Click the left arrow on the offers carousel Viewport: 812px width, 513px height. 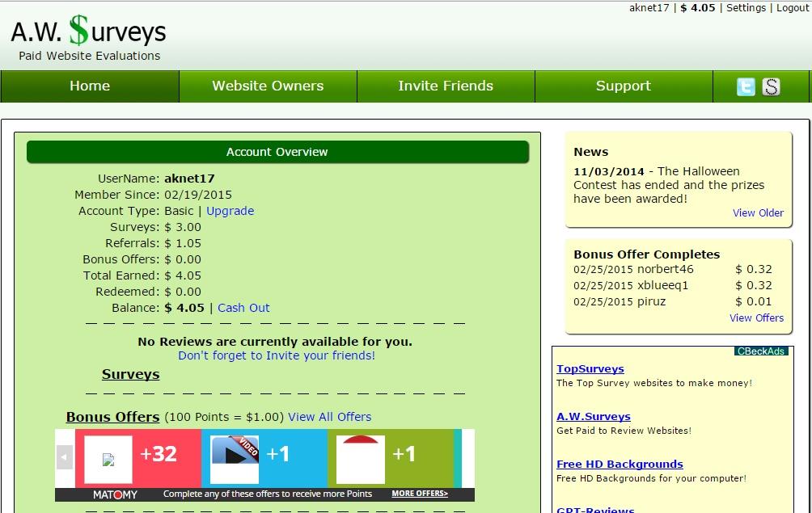pyautogui.click(x=64, y=457)
